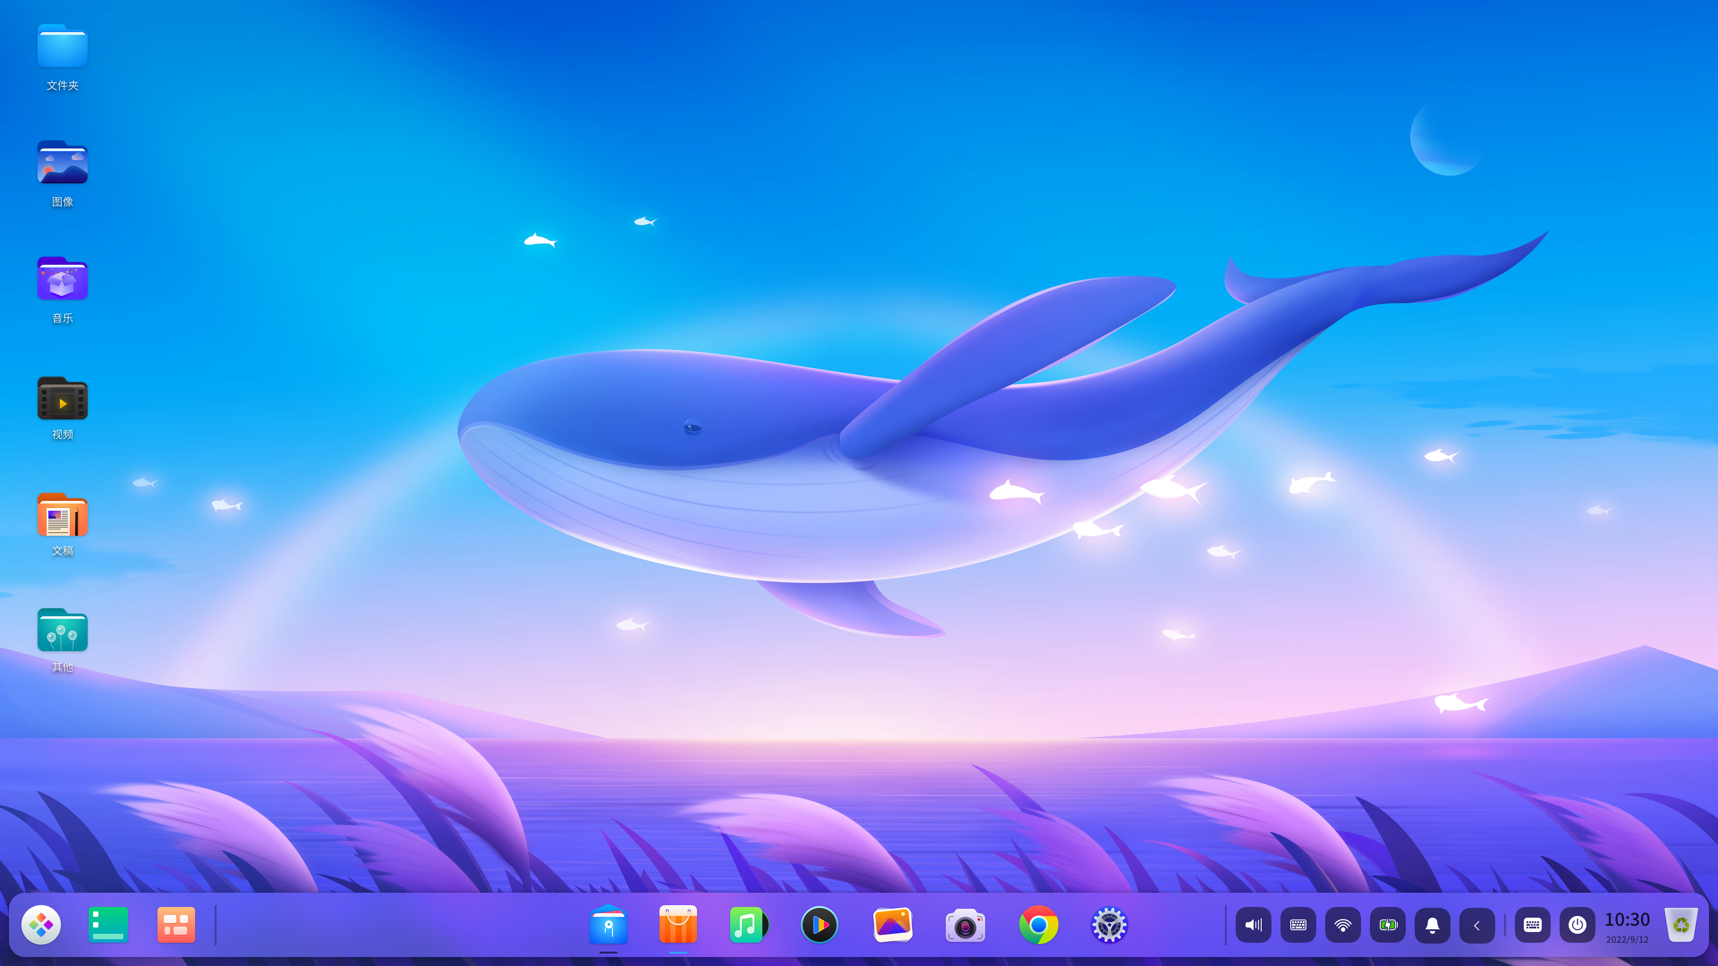
Task: Open the image album app
Action: (x=893, y=925)
